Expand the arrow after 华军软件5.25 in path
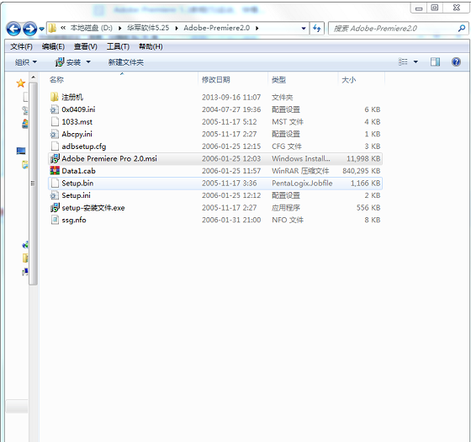The height and width of the screenshot is (442, 471). point(177,29)
